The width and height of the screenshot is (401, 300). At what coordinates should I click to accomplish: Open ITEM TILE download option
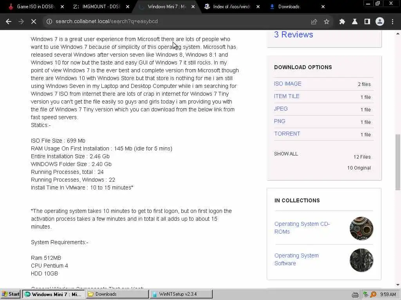286,96
